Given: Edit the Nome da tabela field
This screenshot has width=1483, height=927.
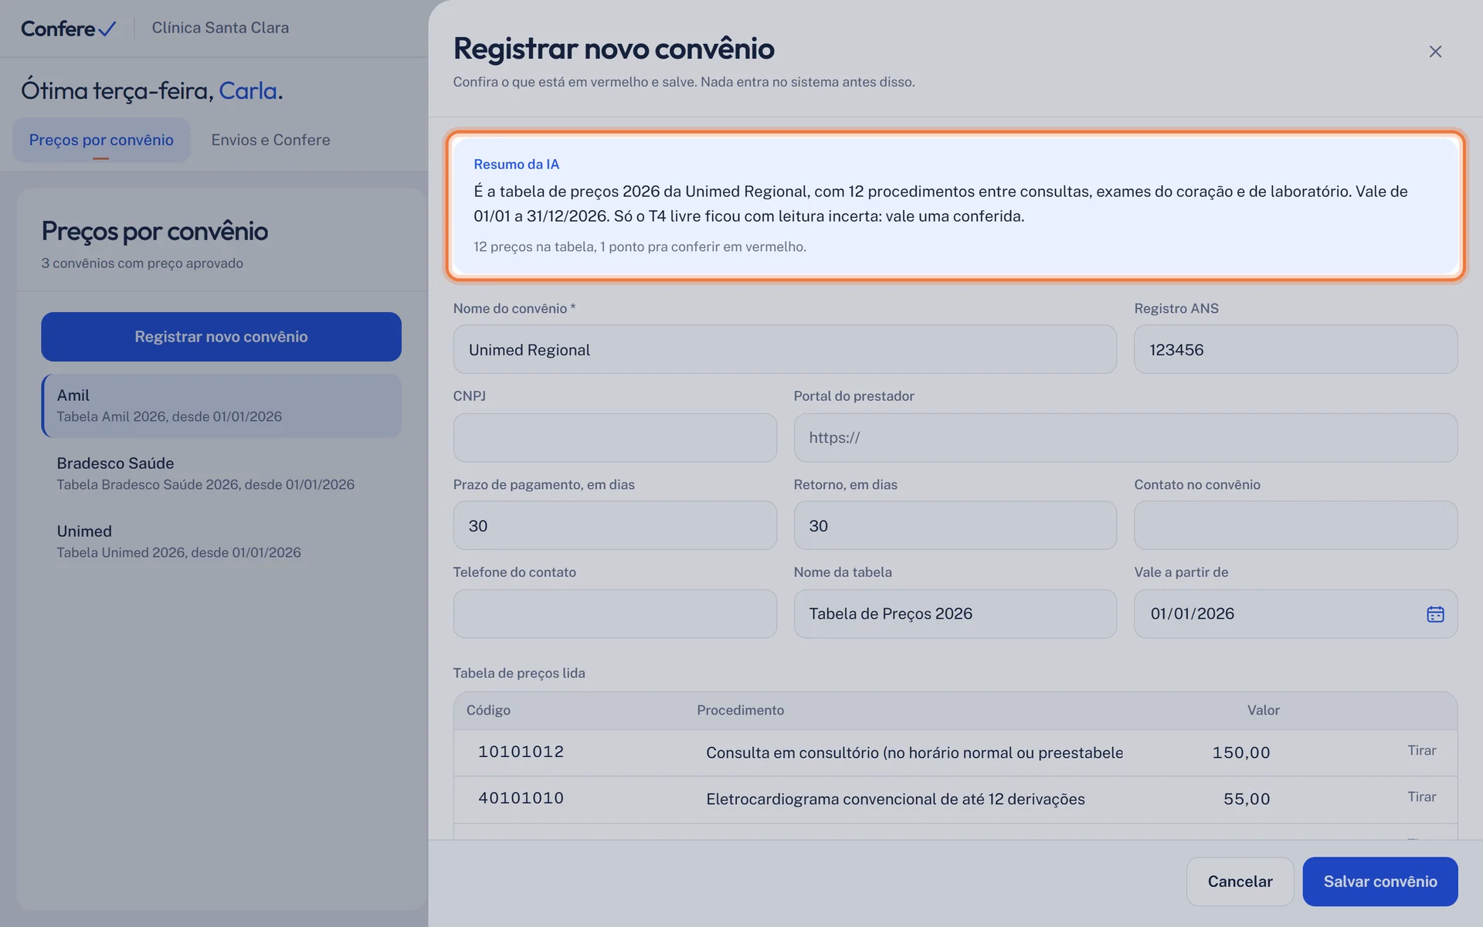Looking at the screenshot, I should [955, 614].
